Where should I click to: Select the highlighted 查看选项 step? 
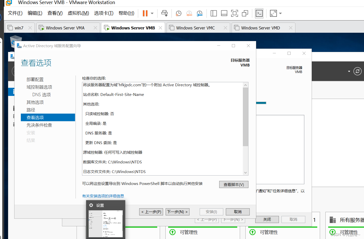[x=48, y=117]
